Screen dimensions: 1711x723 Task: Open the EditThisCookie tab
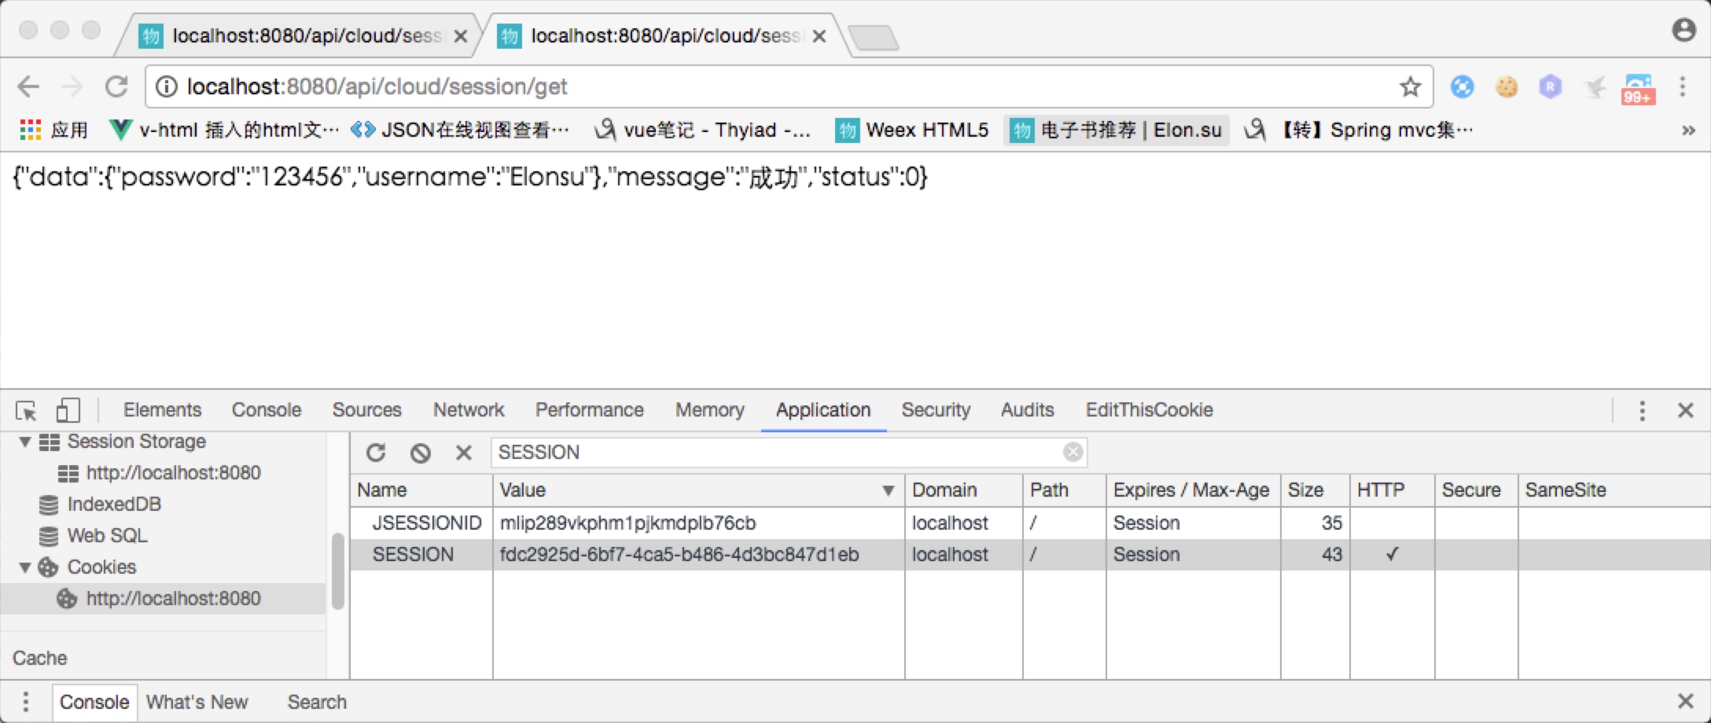click(1149, 410)
